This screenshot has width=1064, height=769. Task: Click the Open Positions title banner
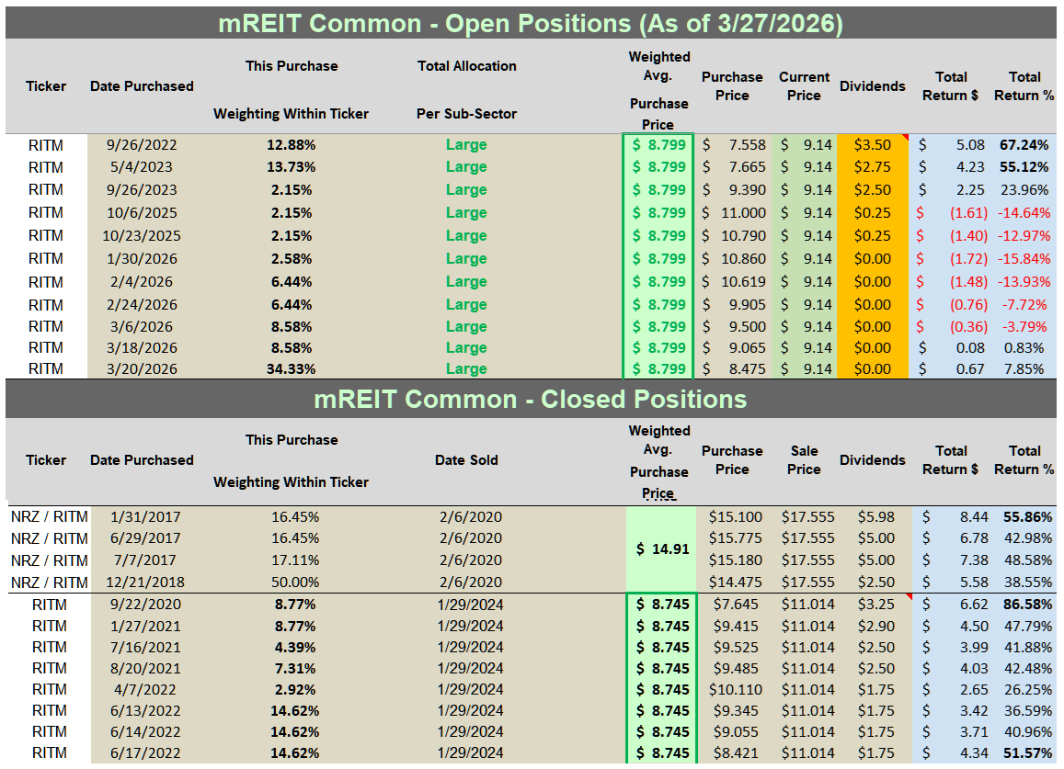click(531, 22)
